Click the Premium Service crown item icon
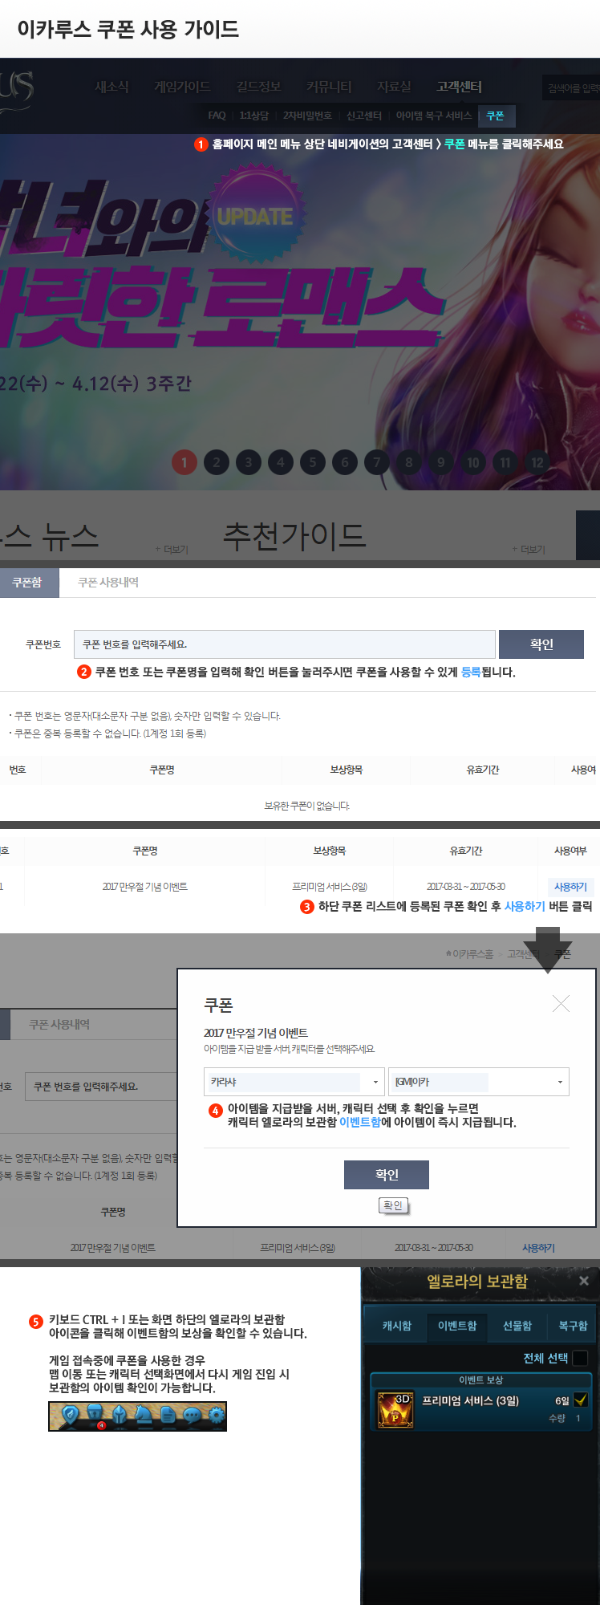This screenshot has width=600, height=1605. tap(395, 1409)
